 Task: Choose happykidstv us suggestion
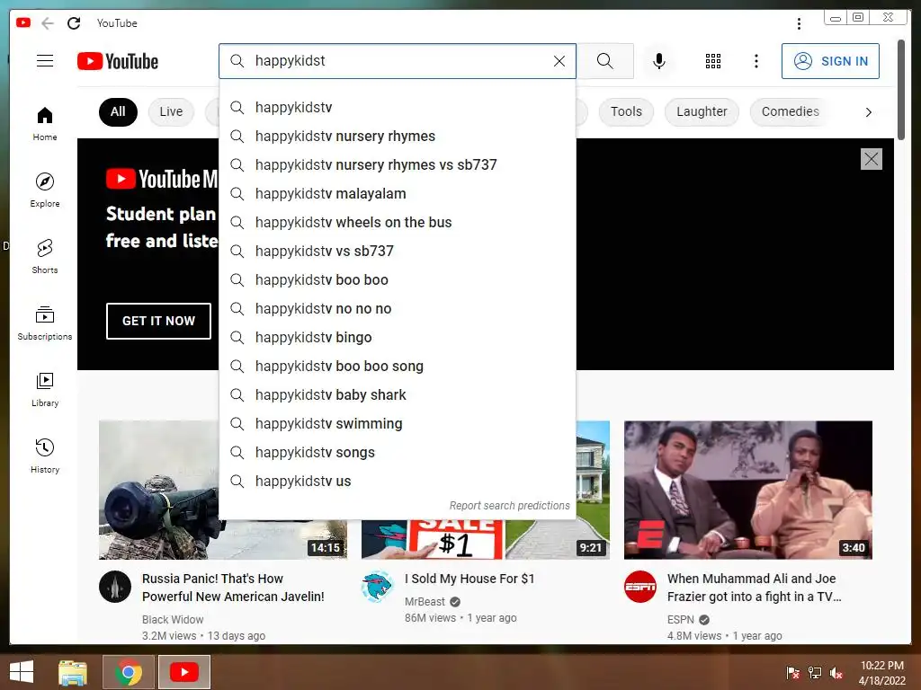click(397, 482)
